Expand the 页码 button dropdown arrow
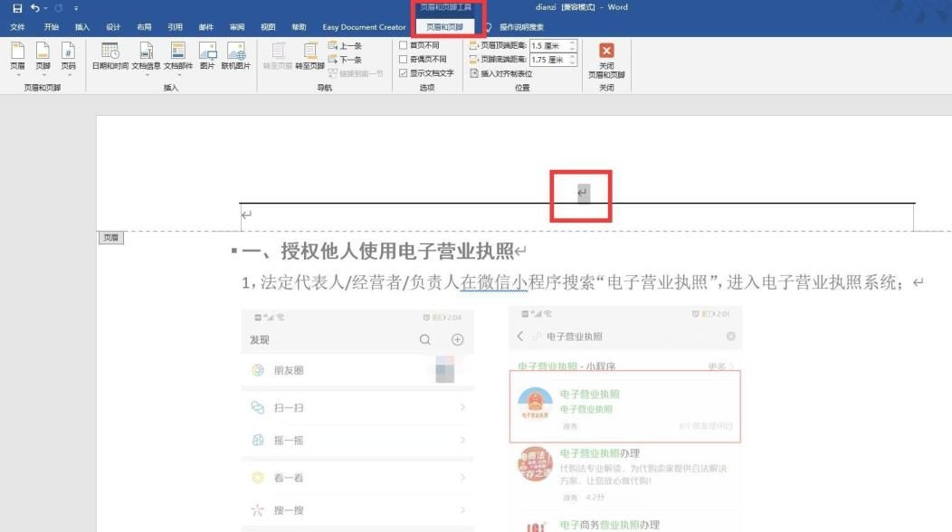This screenshot has width=952, height=532. coord(68,75)
